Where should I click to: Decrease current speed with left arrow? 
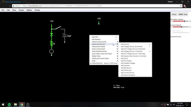click(171, 27)
